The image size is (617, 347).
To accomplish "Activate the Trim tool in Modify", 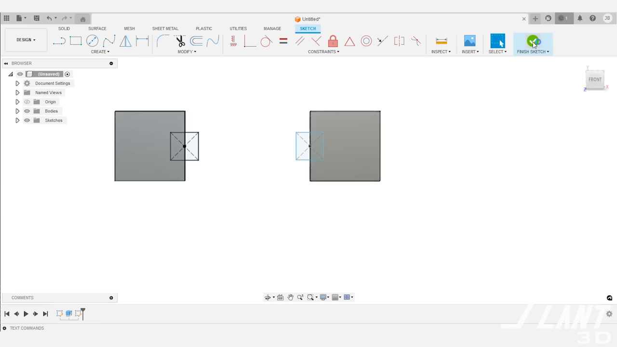I will point(180,41).
